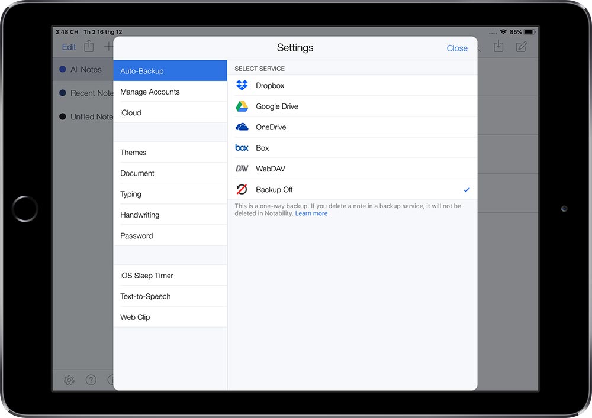Tap the blue checkmark on Backup Off
Viewport: 592px width, 418px height.
466,190
